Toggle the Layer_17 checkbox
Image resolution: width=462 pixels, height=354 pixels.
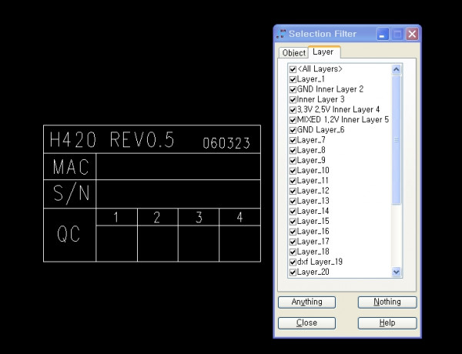coord(293,242)
